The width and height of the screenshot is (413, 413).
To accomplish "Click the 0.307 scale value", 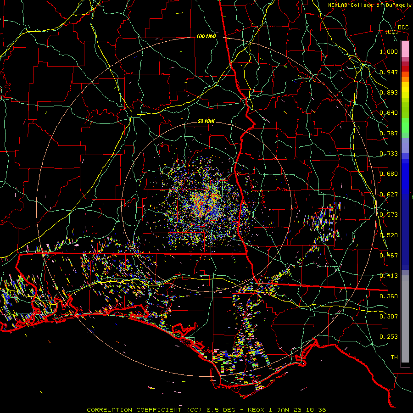I will click(389, 317).
